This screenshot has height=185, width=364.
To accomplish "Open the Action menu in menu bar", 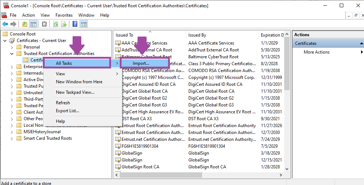I will point(28,15).
